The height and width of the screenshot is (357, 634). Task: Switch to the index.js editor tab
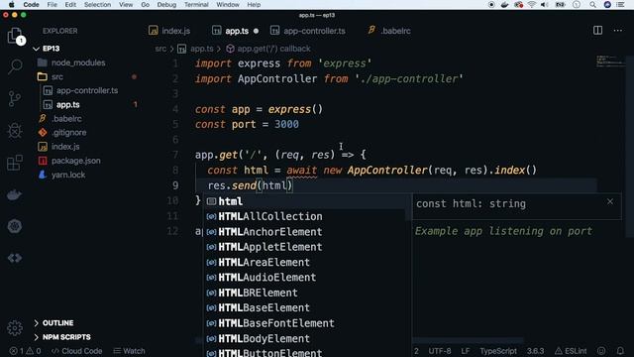pyautogui.click(x=169, y=31)
